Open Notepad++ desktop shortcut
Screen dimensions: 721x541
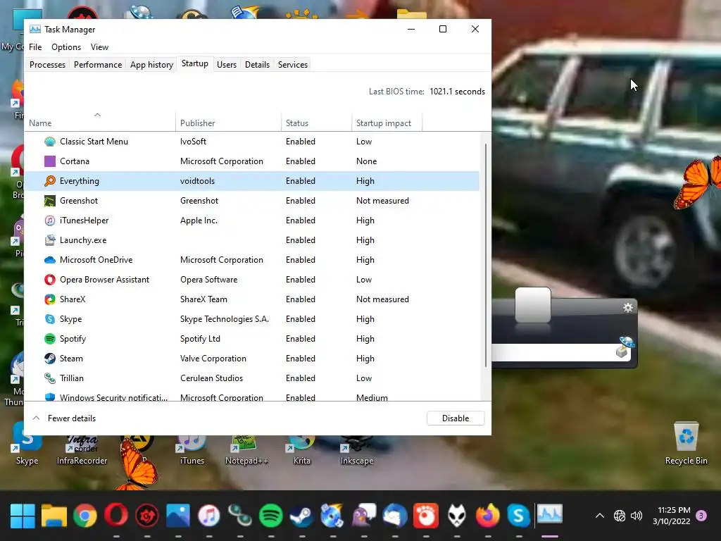(246, 451)
